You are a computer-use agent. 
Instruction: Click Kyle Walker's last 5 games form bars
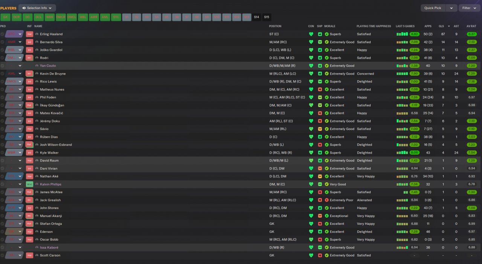[x=402, y=153]
